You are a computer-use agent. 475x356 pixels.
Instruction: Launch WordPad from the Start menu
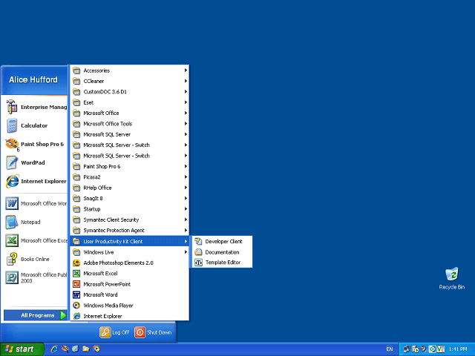click(36, 162)
